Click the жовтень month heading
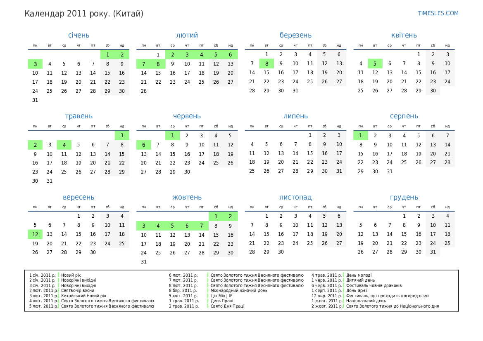Image resolution: width=483 pixels, height=341 pixels. coord(187,198)
